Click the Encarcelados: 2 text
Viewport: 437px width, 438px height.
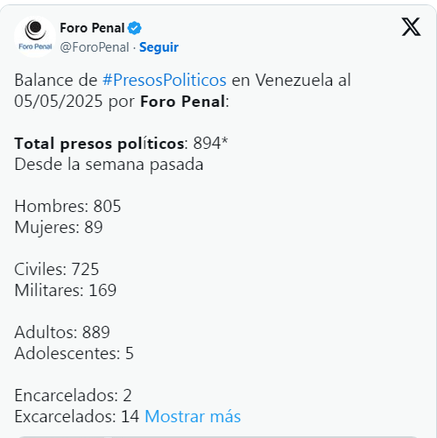click(x=73, y=395)
